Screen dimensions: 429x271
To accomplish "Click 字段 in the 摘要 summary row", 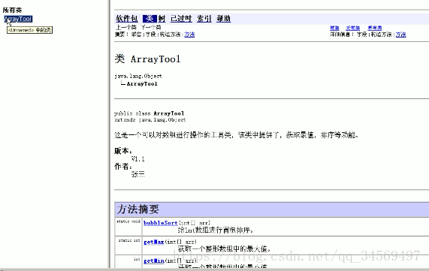I will (150, 35).
